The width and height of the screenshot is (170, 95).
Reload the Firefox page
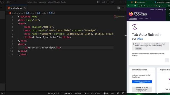pyautogui.click(x=135, y=6)
